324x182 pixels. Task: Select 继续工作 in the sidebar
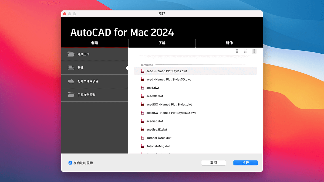coord(94,54)
